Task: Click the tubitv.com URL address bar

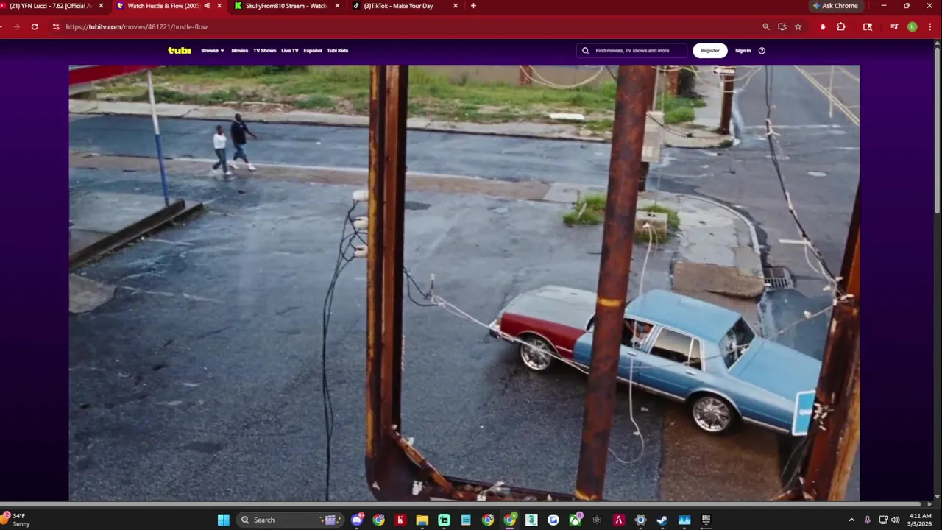Action: tap(136, 26)
